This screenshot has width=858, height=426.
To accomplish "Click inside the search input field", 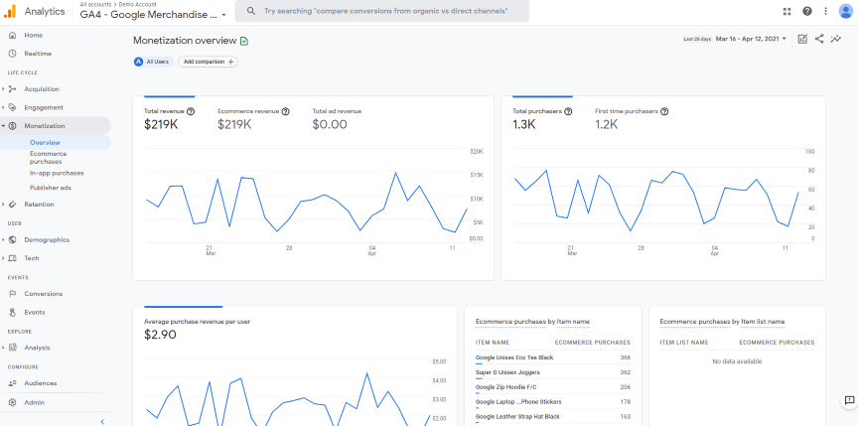I will click(x=382, y=11).
